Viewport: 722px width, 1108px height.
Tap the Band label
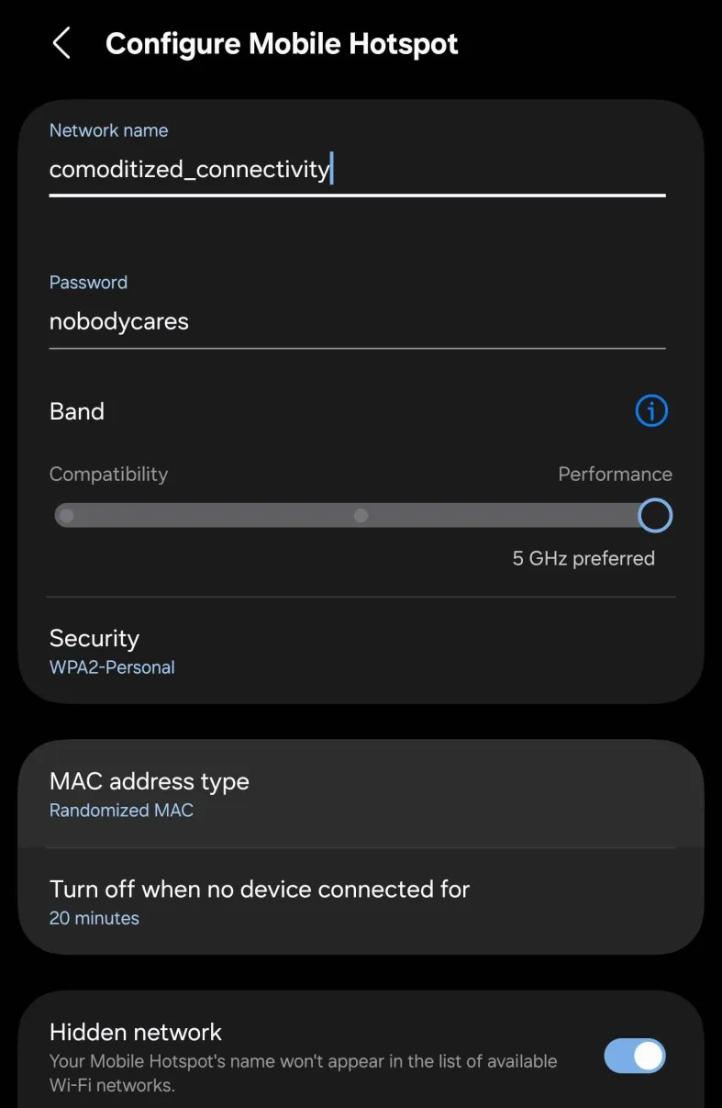(x=77, y=411)
